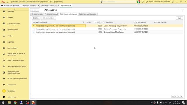
Task: Select Я - исполнитель tab
Action: (37, 14)
